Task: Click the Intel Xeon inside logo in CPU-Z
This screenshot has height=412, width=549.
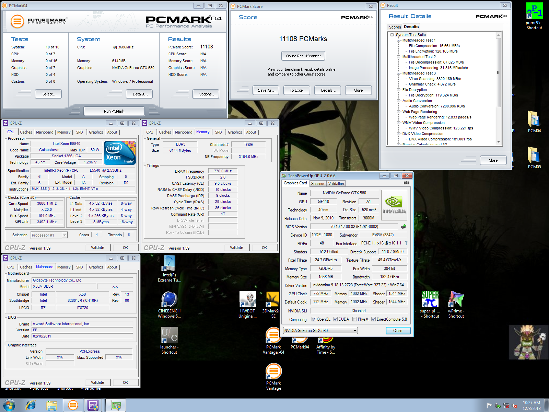Action: point(120,153)
